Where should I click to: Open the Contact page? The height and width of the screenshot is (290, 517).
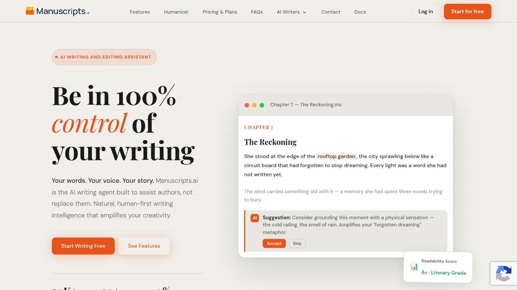pyautogui.click(x=331, y=12)
